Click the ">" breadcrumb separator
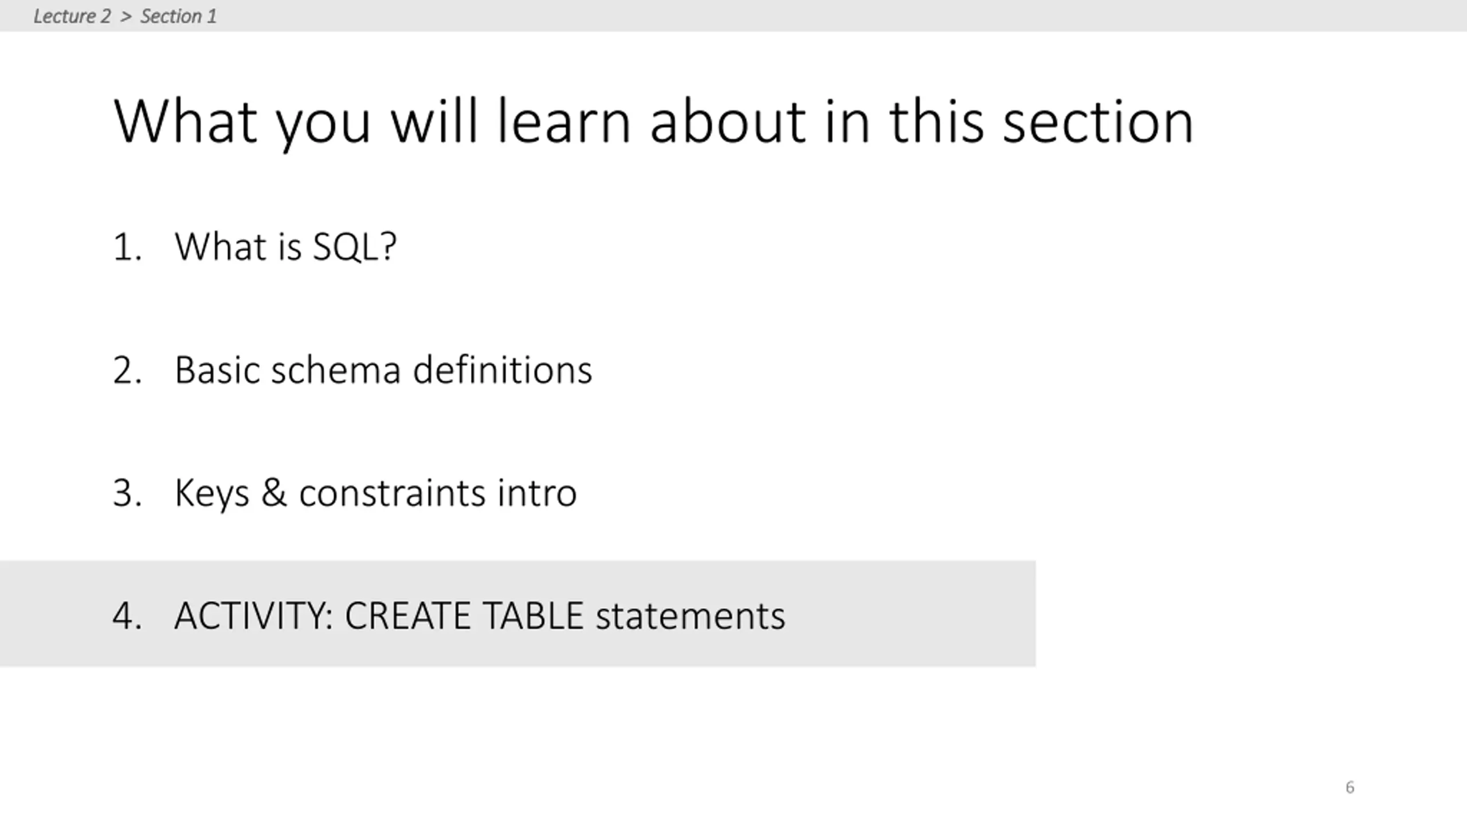1467x825 pixels. 126,17
